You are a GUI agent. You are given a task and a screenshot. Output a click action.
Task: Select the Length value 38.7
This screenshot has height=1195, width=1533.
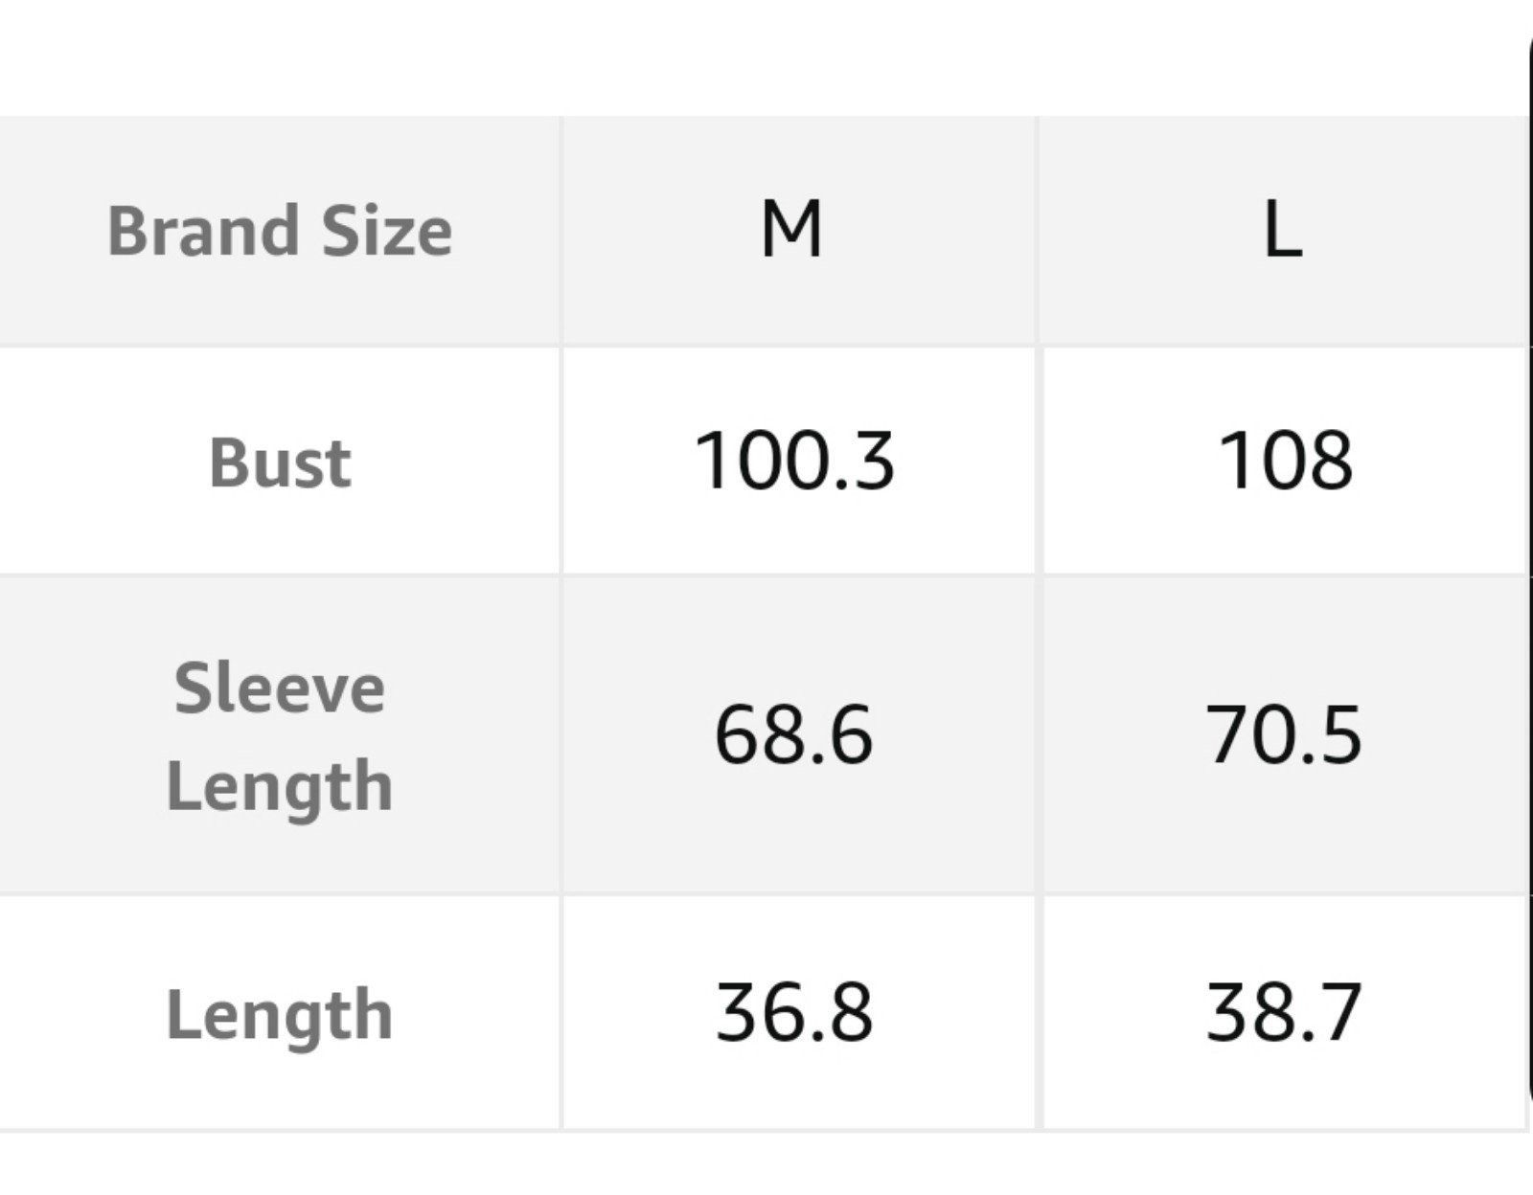(x=1284, y=1013)
